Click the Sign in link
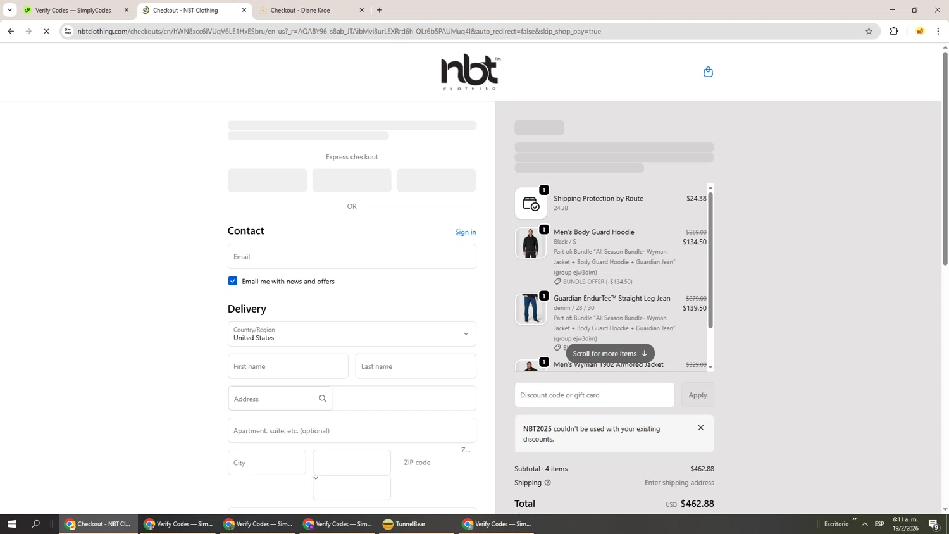Viewport: 949px width, 534px height. click(466, 232)
